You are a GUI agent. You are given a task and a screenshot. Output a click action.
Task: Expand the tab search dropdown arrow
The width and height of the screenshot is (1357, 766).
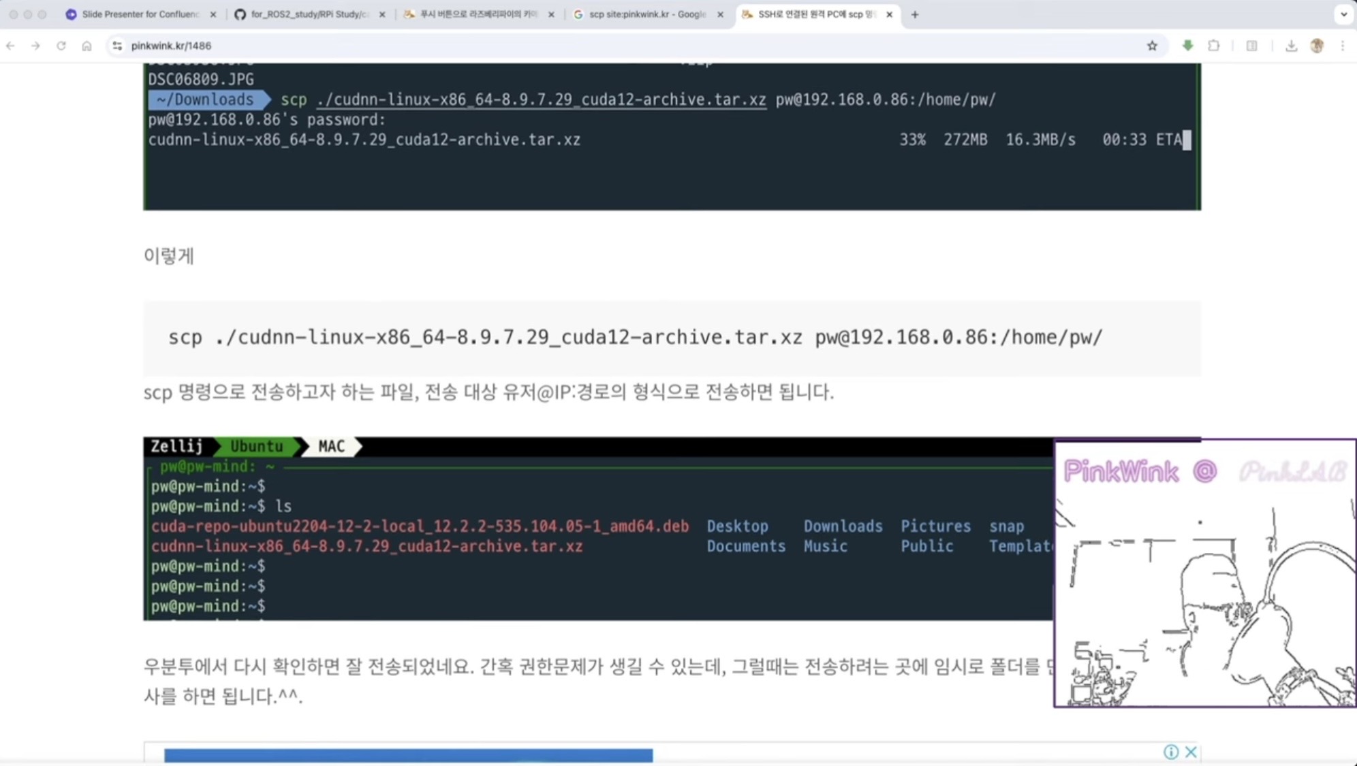1343,14
